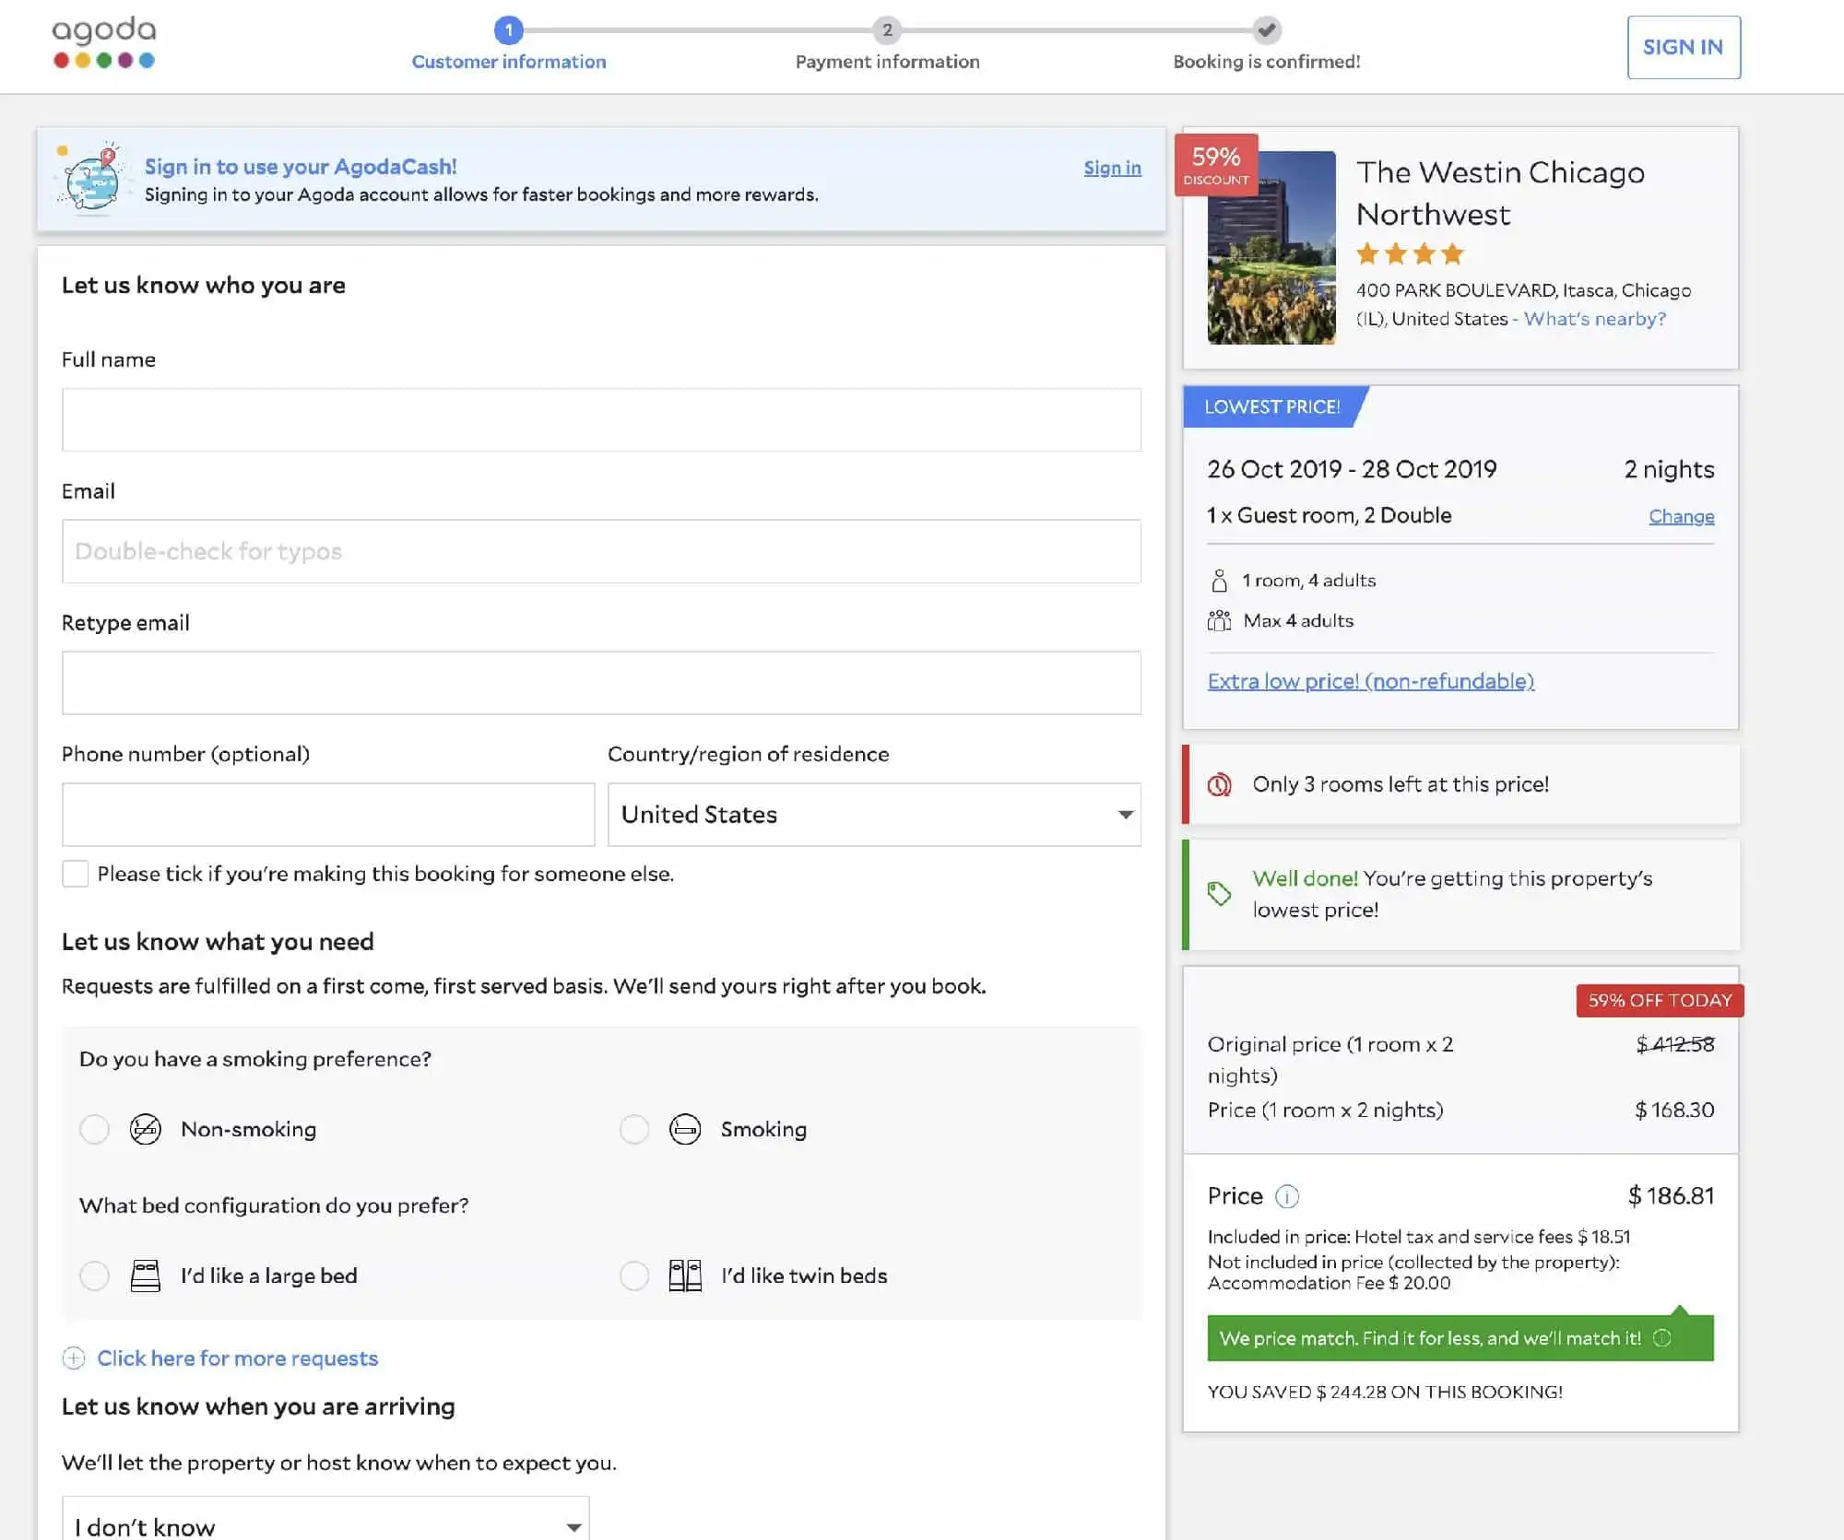Choose the twin beds radio option
The image size is (1844, 1540).
tap(634, 1275)
